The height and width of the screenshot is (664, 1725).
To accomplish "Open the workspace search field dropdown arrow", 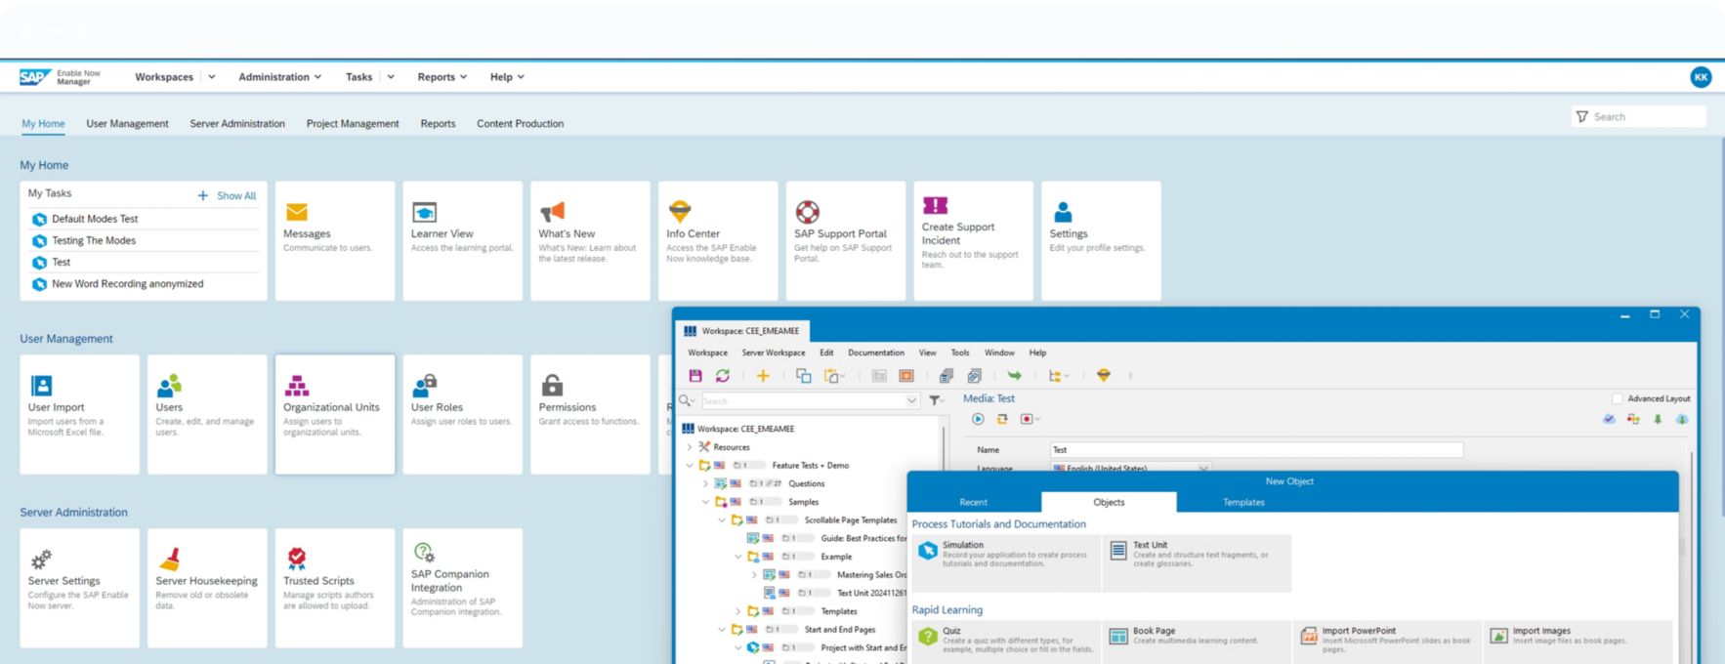I will [911, 400].
